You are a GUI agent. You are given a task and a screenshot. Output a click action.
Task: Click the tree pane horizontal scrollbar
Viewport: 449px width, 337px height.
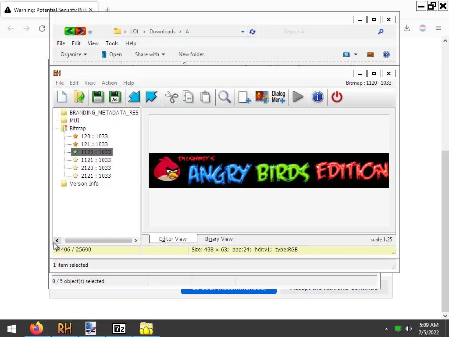pos(99,240)
